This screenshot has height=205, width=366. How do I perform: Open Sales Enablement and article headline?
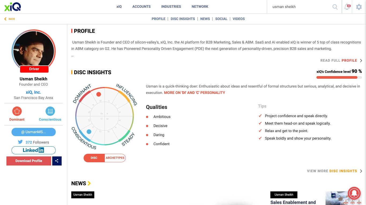pos(293,202)
